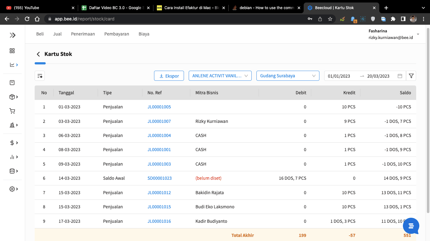The image size is (430, 241).
Task: Open the chat support bubble
Action: pyautogui.click(x=411, y=226)
